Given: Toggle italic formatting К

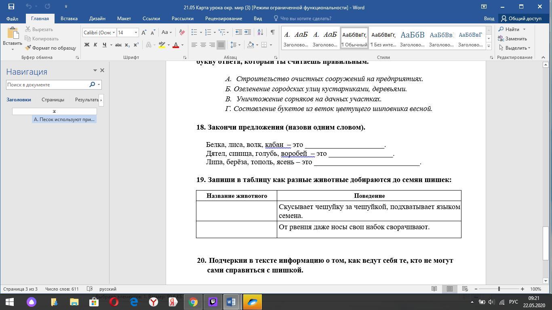Looking at the screenshot, I should 95,45.
